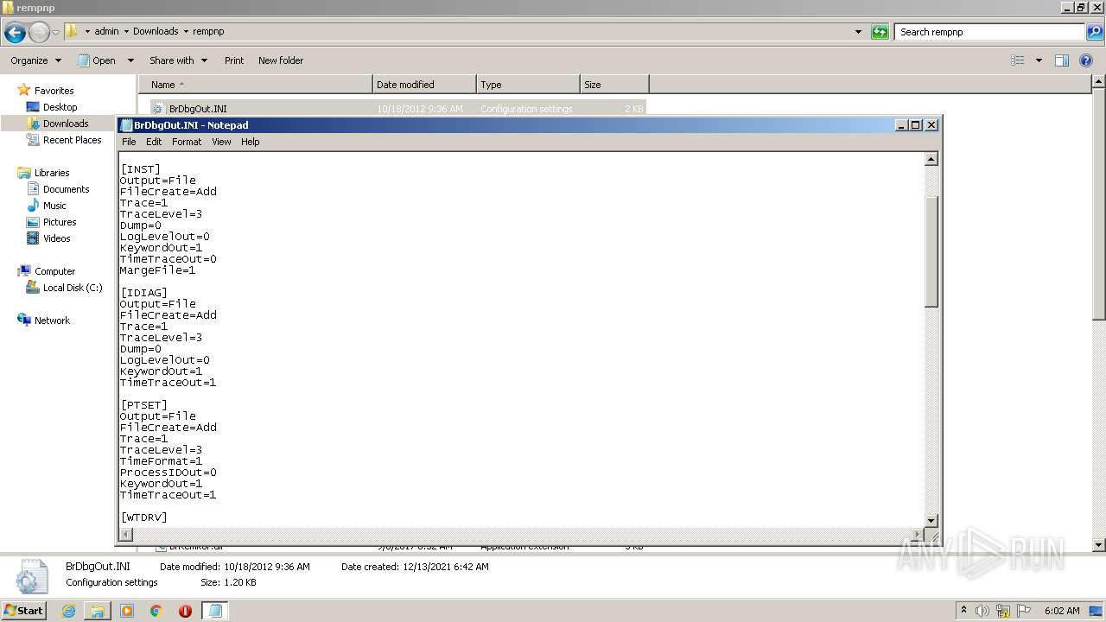Select Music library in navigation pane
1106x622 pixels.
(x=54, y=206)
